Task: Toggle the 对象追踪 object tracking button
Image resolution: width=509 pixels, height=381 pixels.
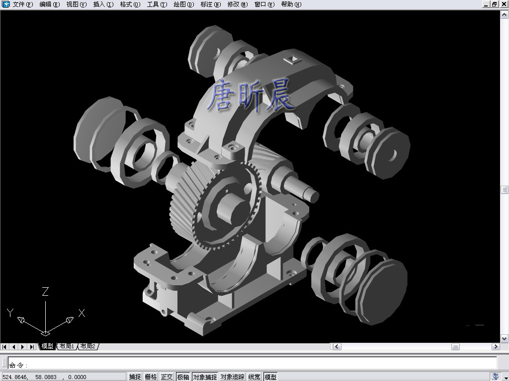Action: [x=233, y=377]
